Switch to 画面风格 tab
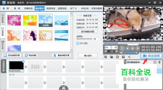The height and width of the screenshot is (90, 163). click(x=62, y=8)
